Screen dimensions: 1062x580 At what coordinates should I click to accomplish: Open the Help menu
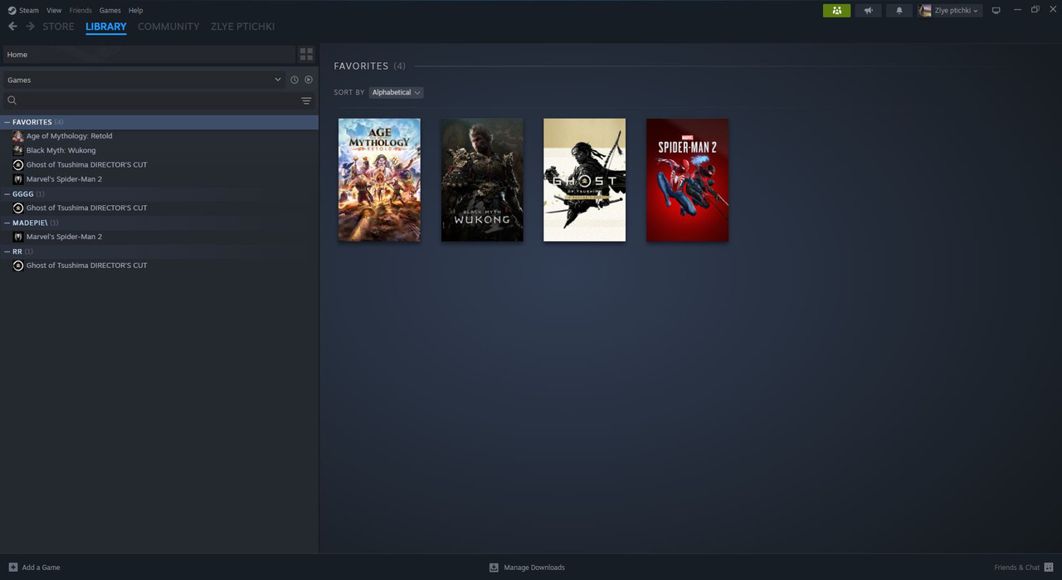point(135,10)
